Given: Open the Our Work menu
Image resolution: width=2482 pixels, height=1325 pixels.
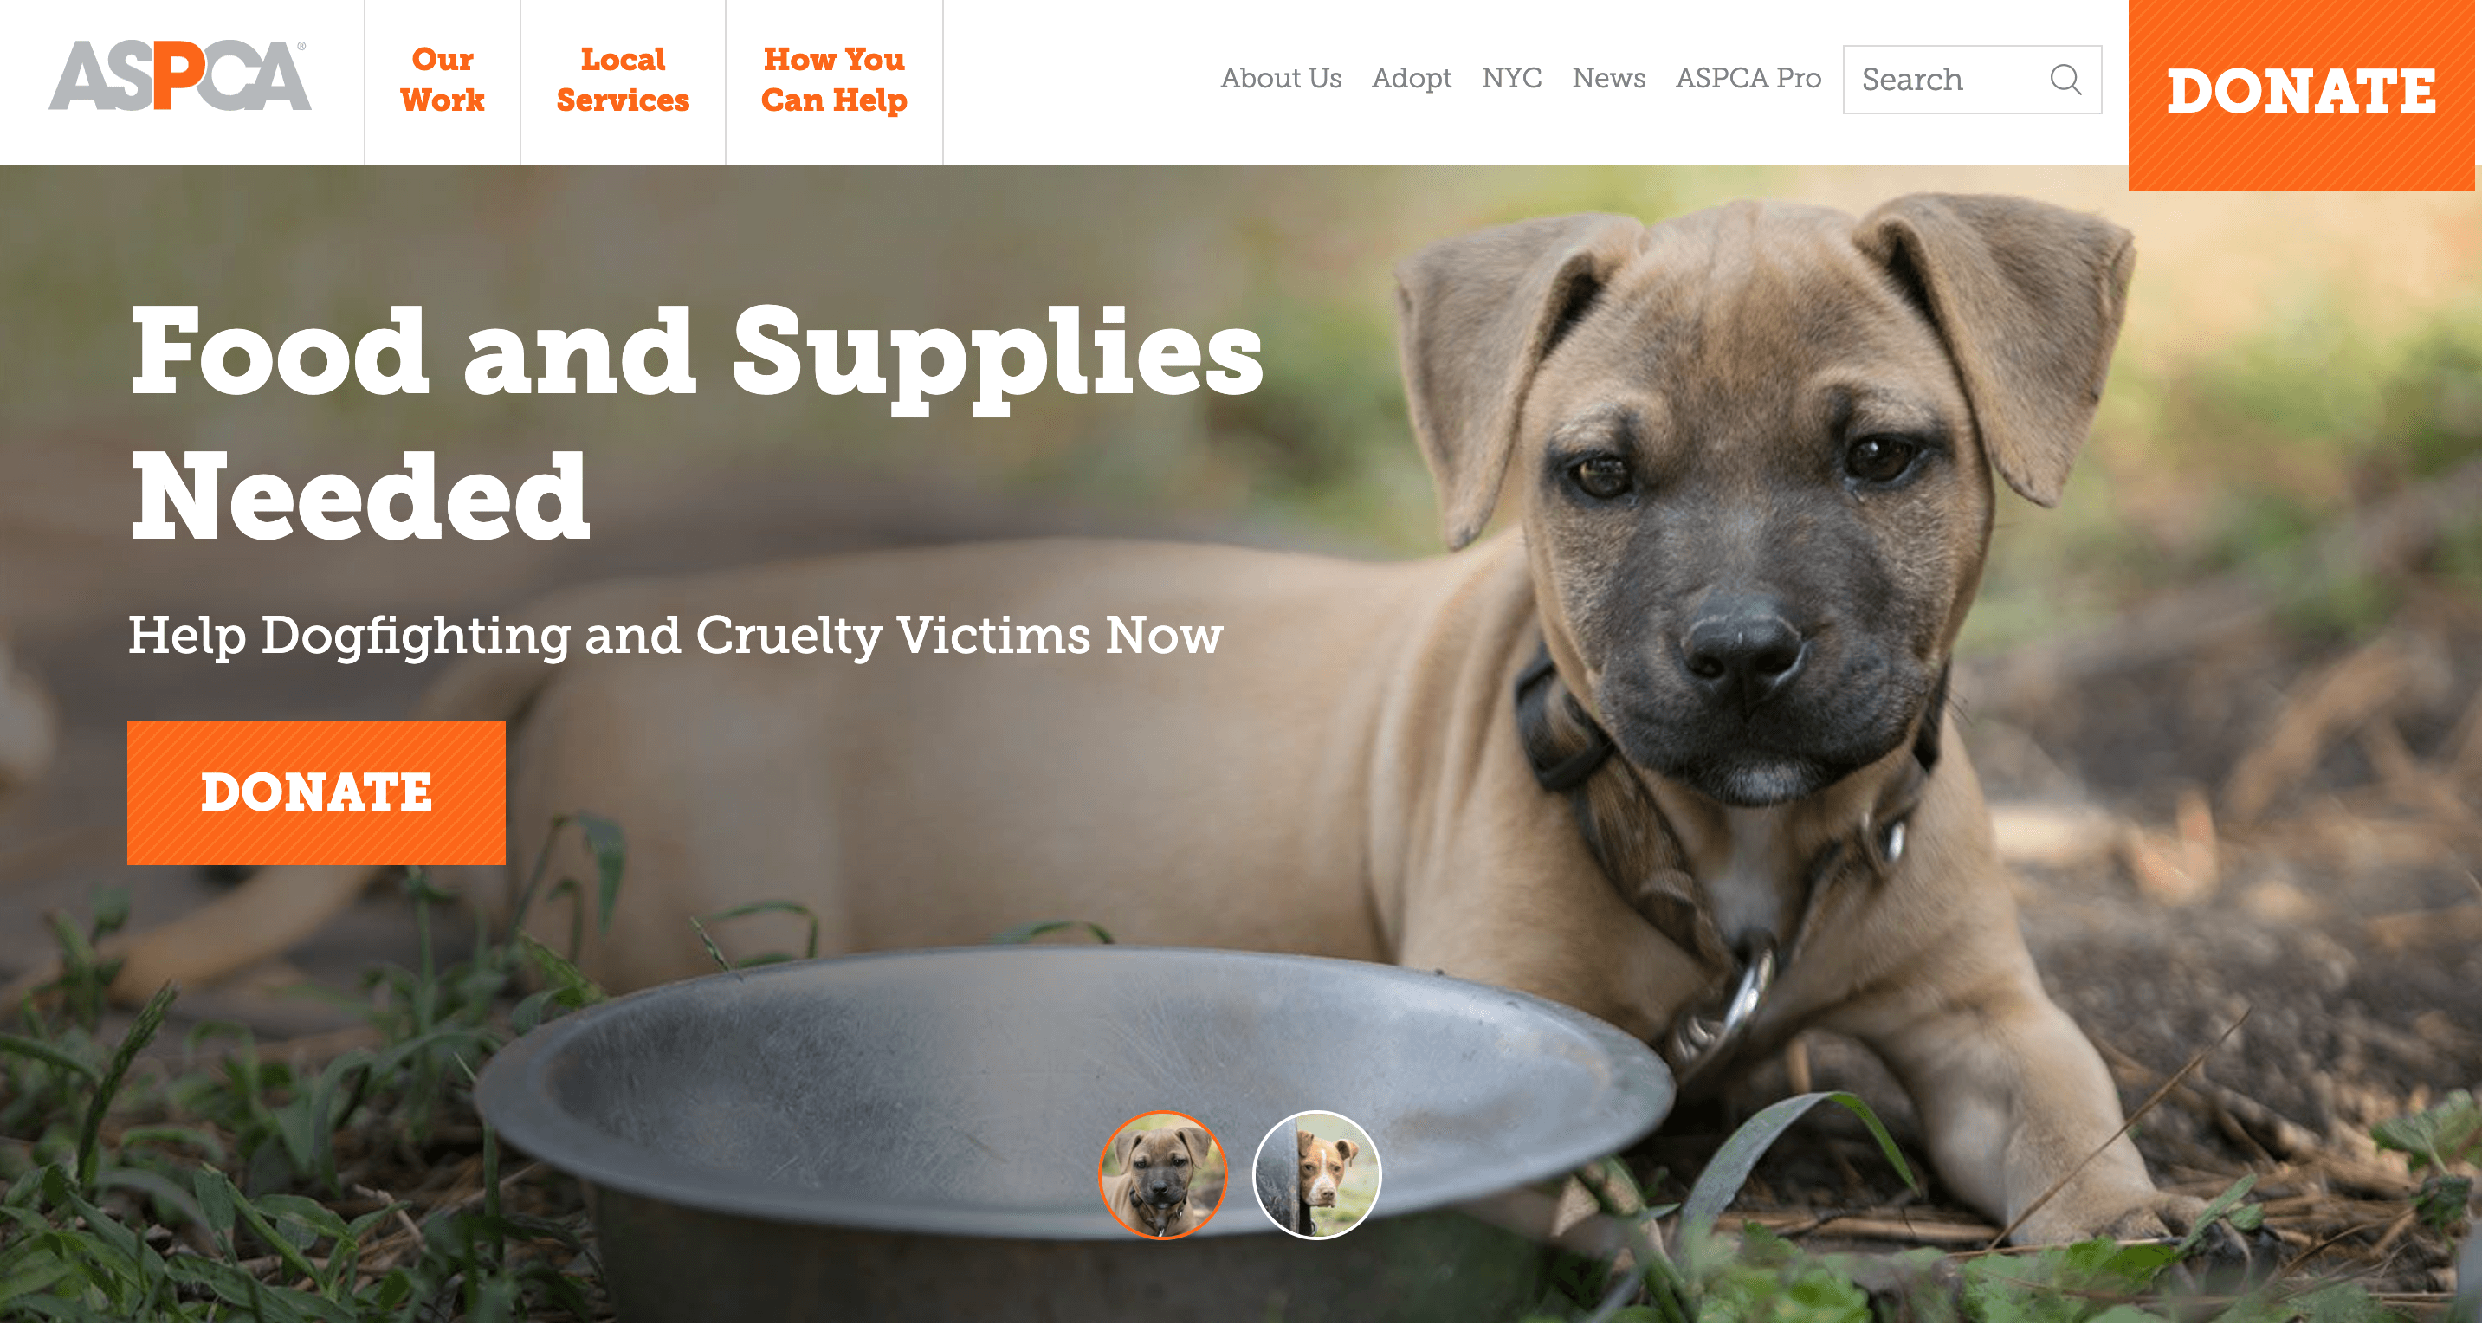Looking at the screenshot, I should 443,80.
